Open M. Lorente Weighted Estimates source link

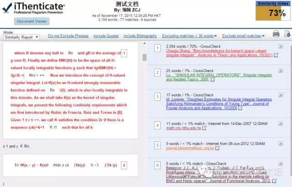click(219, 104)
